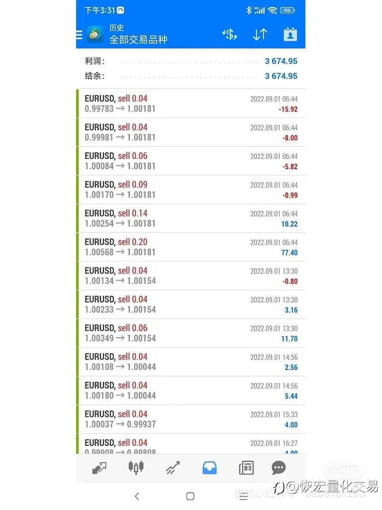Tap the up-down arrows sort icon
Screen dimensions: 382x510
point(260,34)
